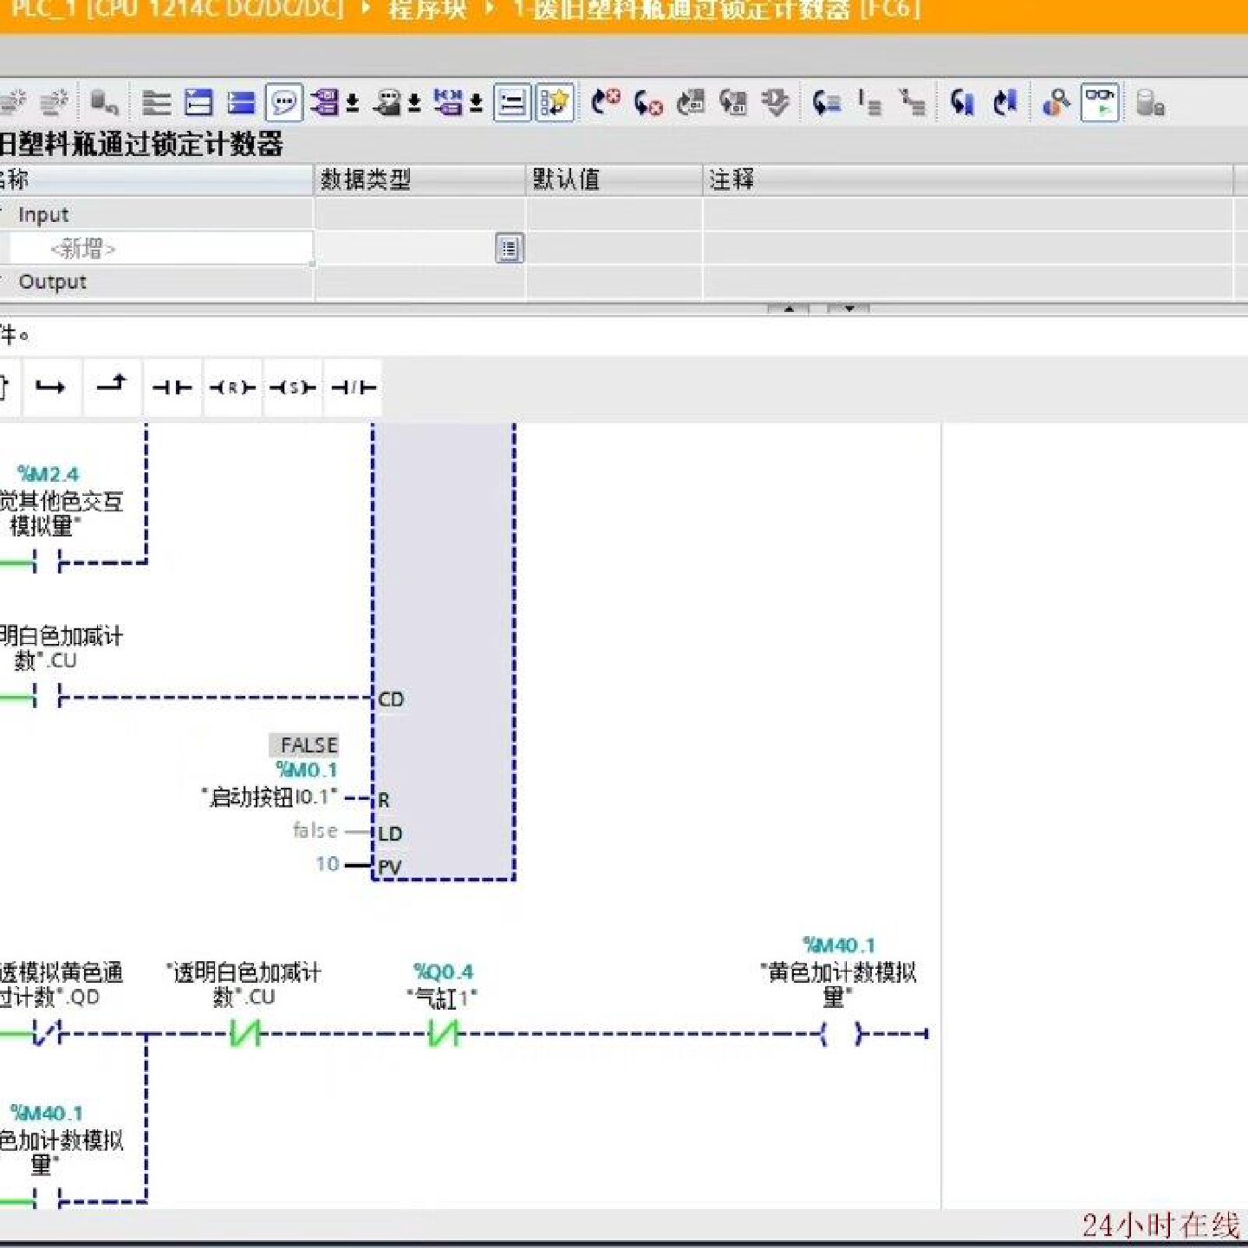Screen dimensions: 1248x1248
Task: Click the branch hierarchy toolbar icon
Action: [912, 103]
